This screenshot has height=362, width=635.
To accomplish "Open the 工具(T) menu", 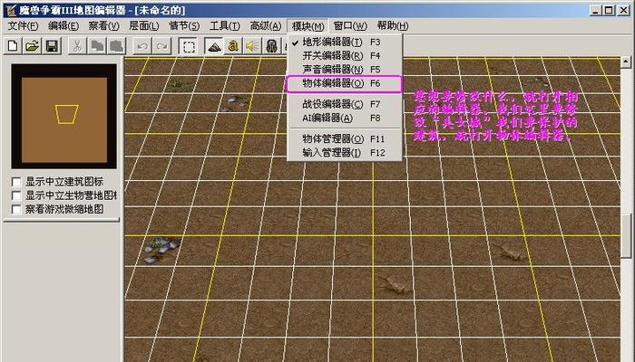I will tap(225, 26).
